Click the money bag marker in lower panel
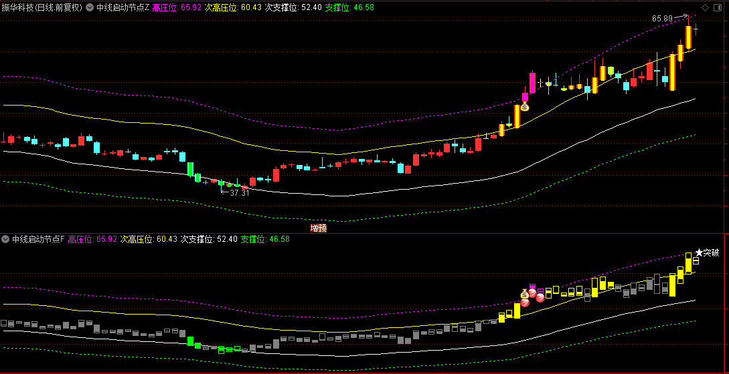 524,294
